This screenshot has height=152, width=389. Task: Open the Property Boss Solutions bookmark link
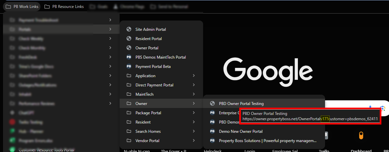(264, 141)
